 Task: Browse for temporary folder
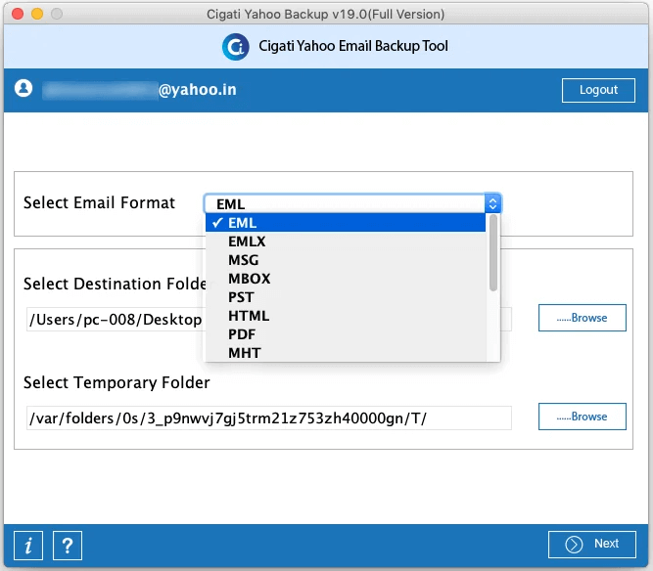click(582, 417)
